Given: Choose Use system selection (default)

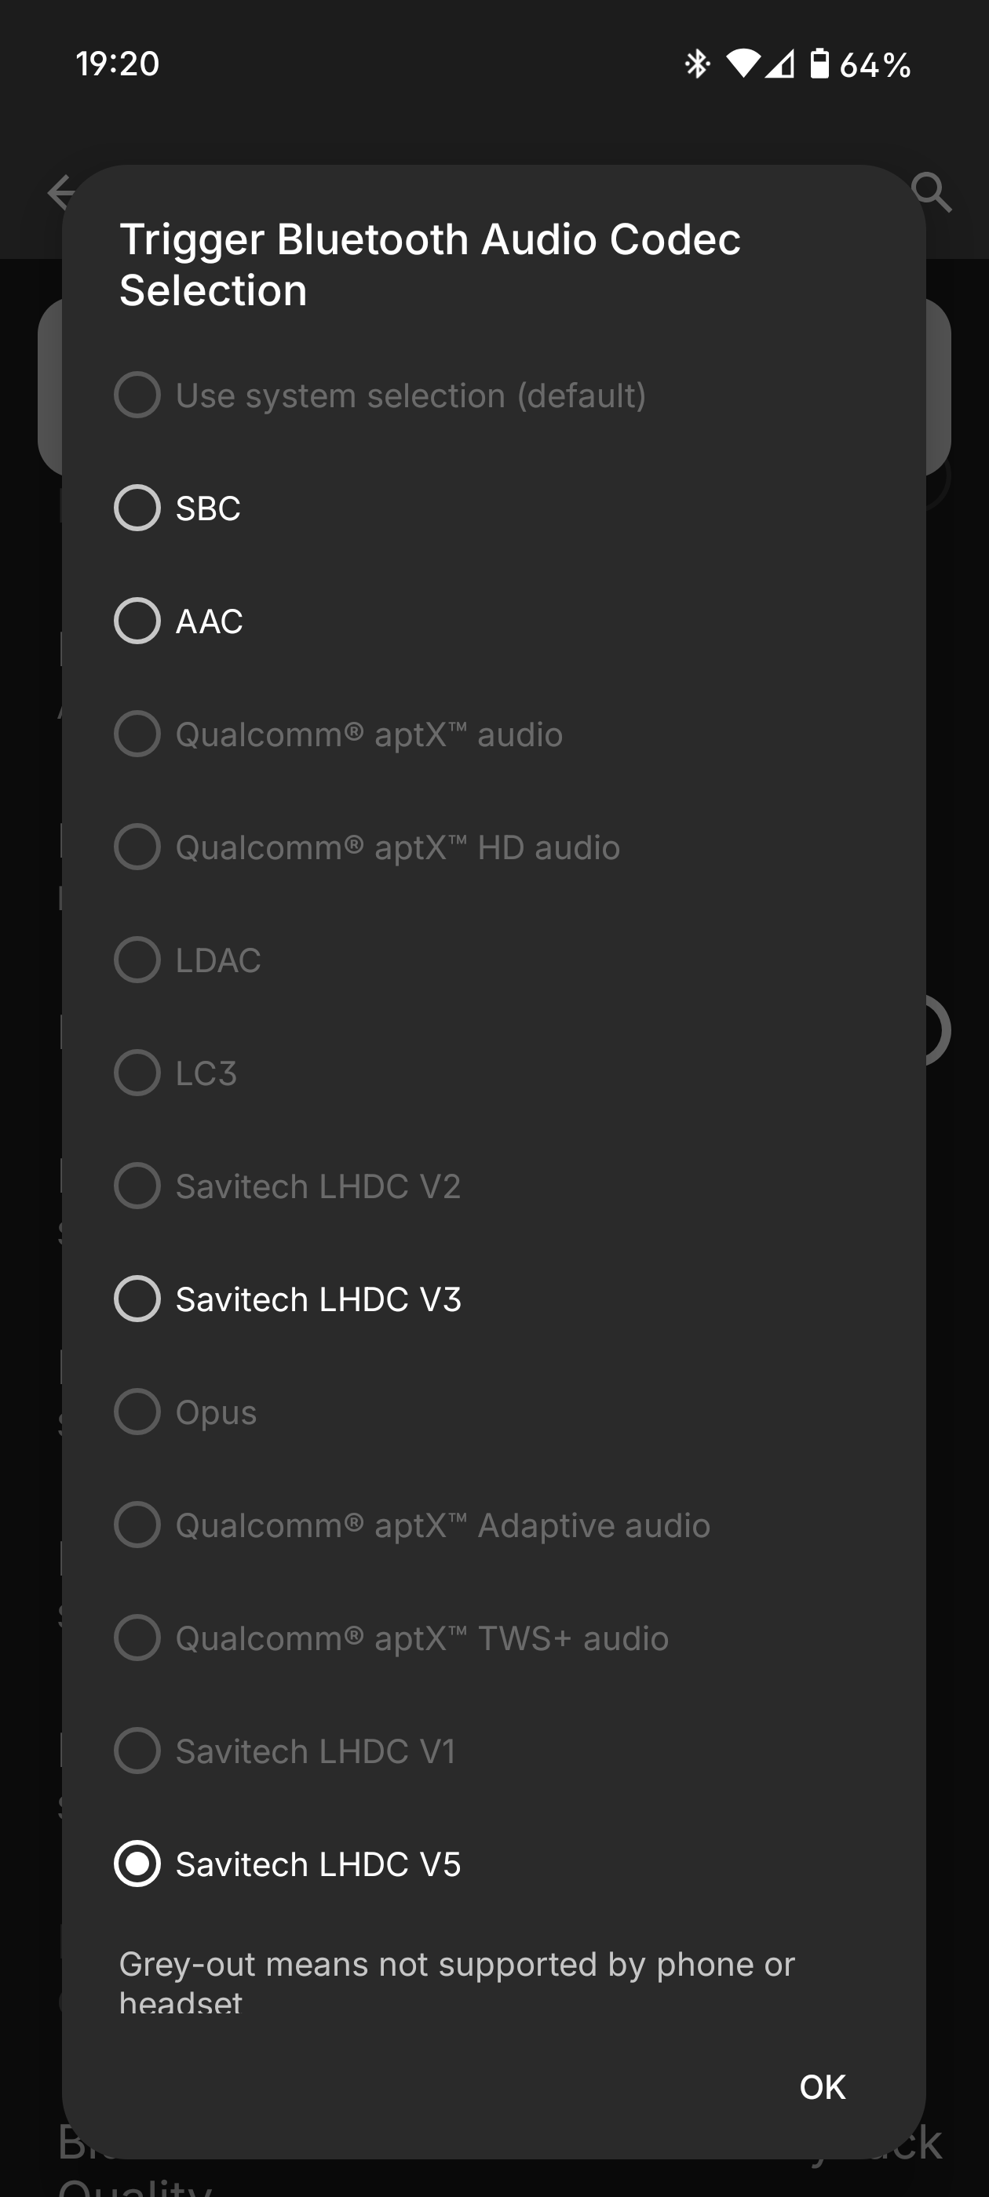Looking at the screenshot, I should click(137, 395).
